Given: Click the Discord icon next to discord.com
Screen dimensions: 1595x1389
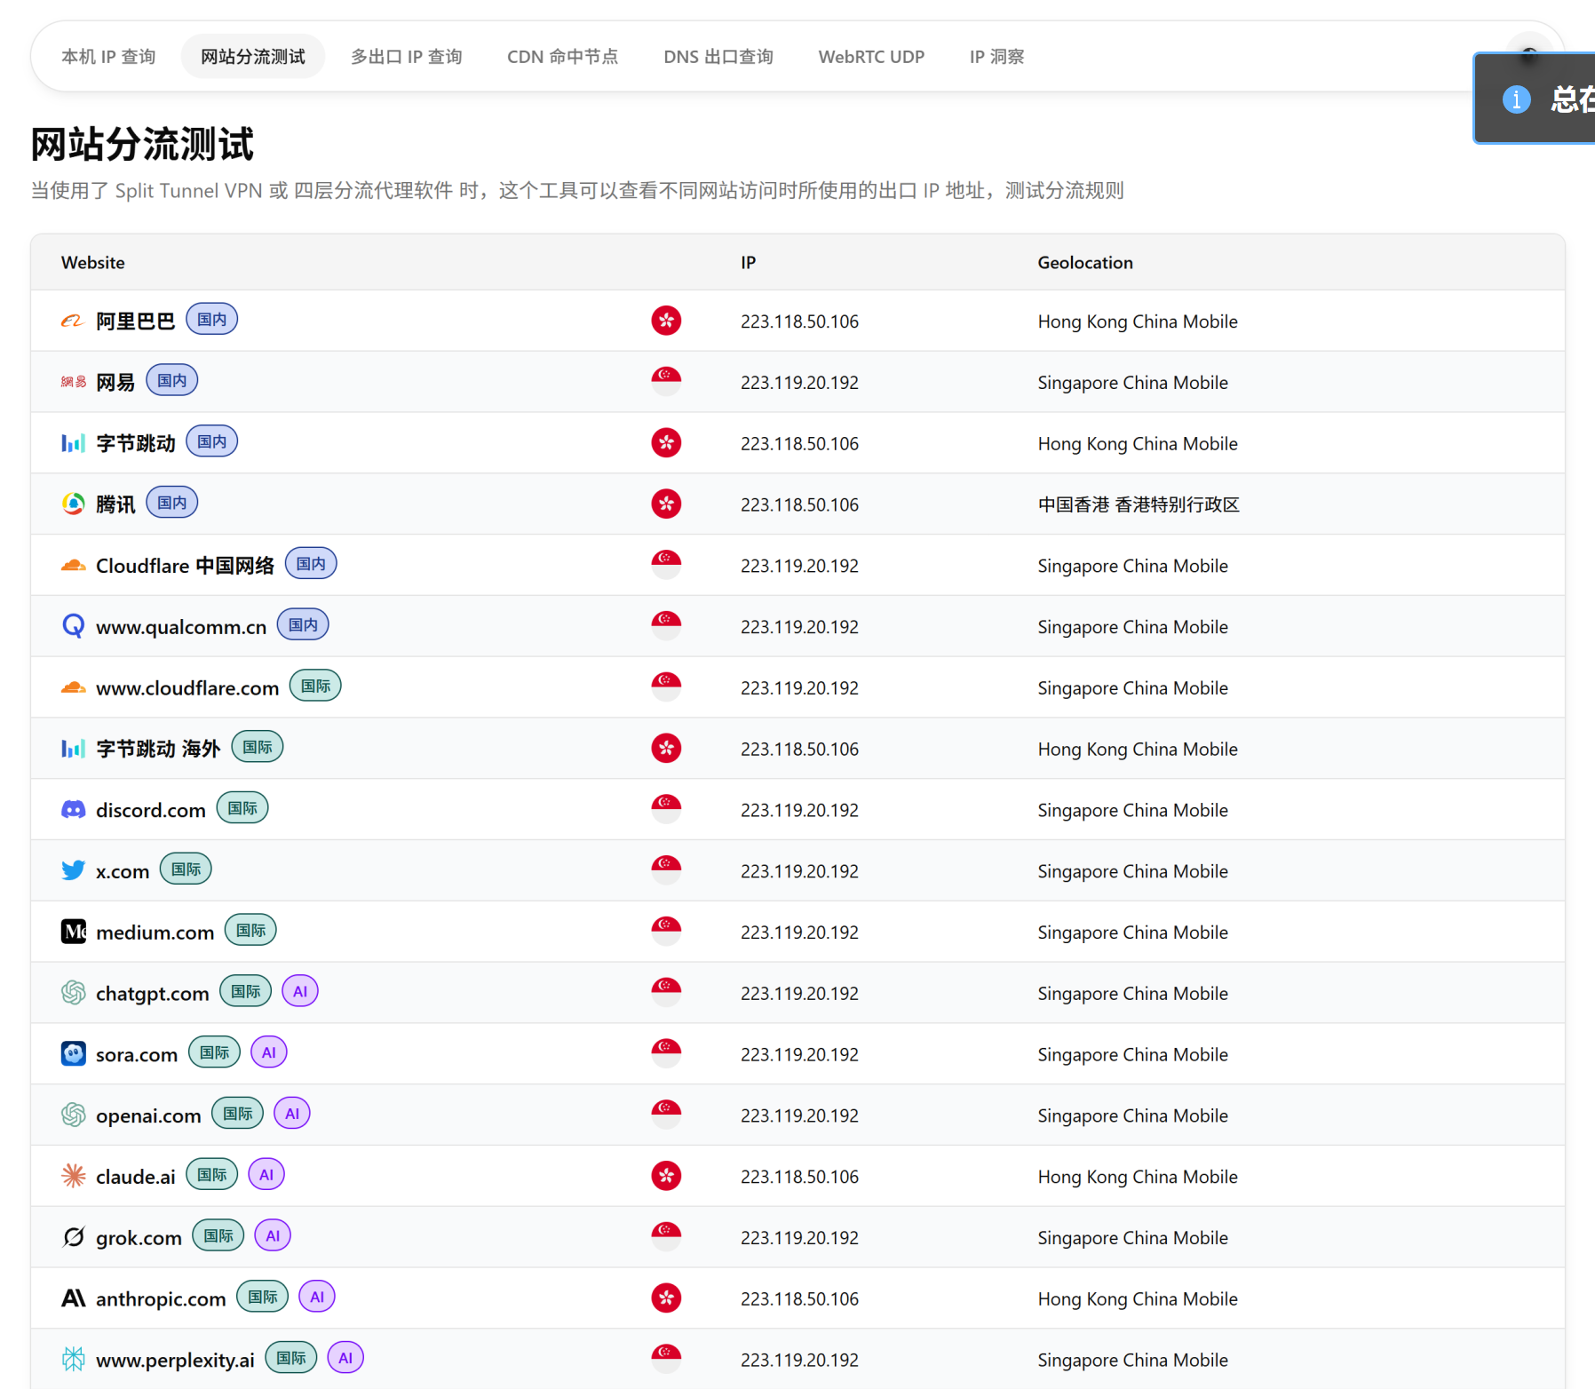Looking at the screenshot, I should pyautogui.click(x=73, y=809).
